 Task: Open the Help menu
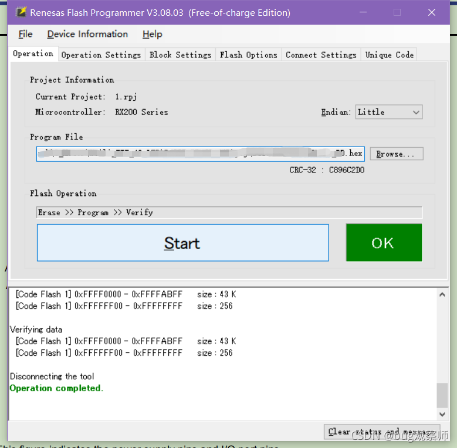click(152, 34)
